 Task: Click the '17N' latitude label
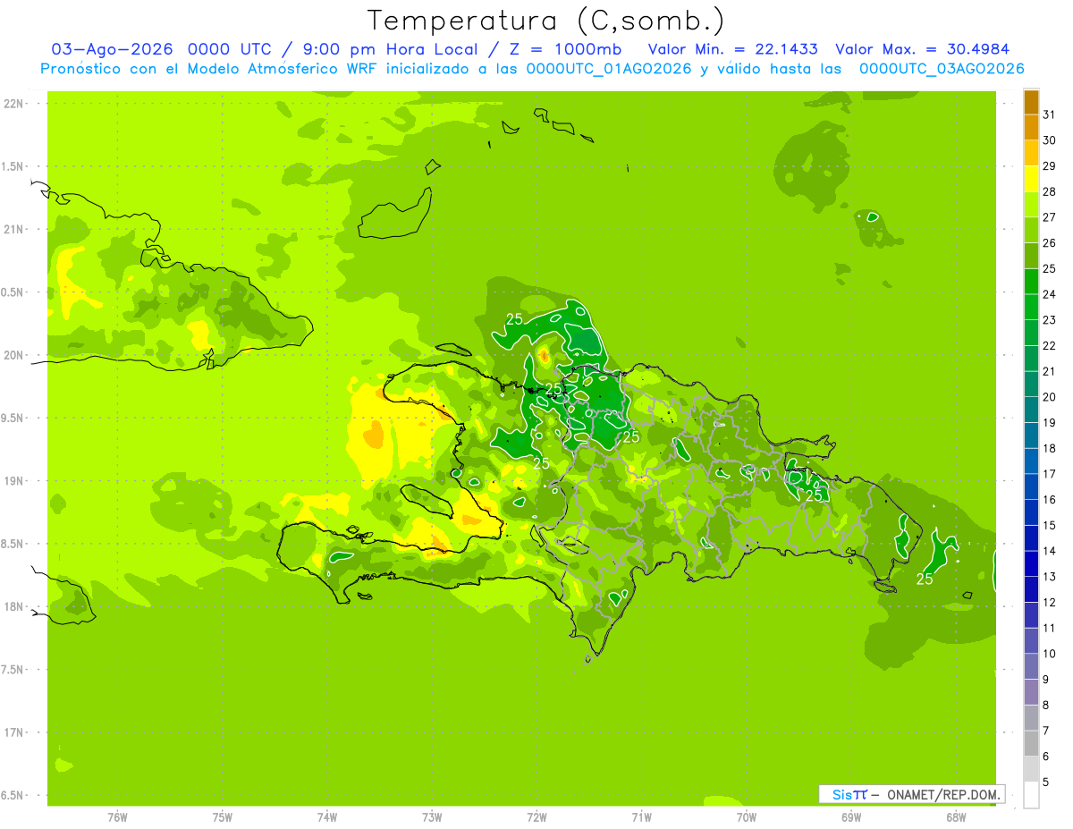coord(14,732)
